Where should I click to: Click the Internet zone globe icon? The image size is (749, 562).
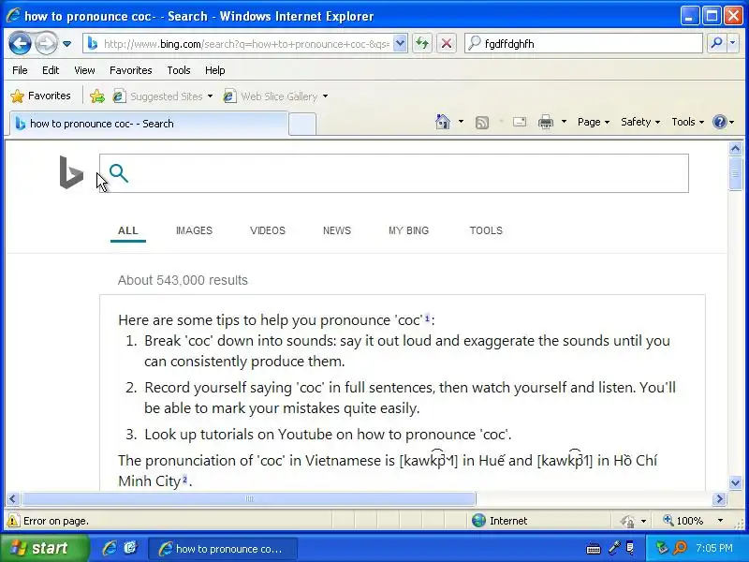tap(478, 521)
